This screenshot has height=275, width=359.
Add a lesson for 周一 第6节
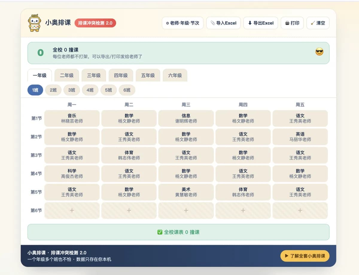pyautogui.click(x=72, y=211)
